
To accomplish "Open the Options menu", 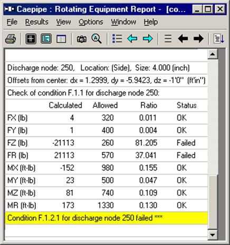I will coord(91,22).
